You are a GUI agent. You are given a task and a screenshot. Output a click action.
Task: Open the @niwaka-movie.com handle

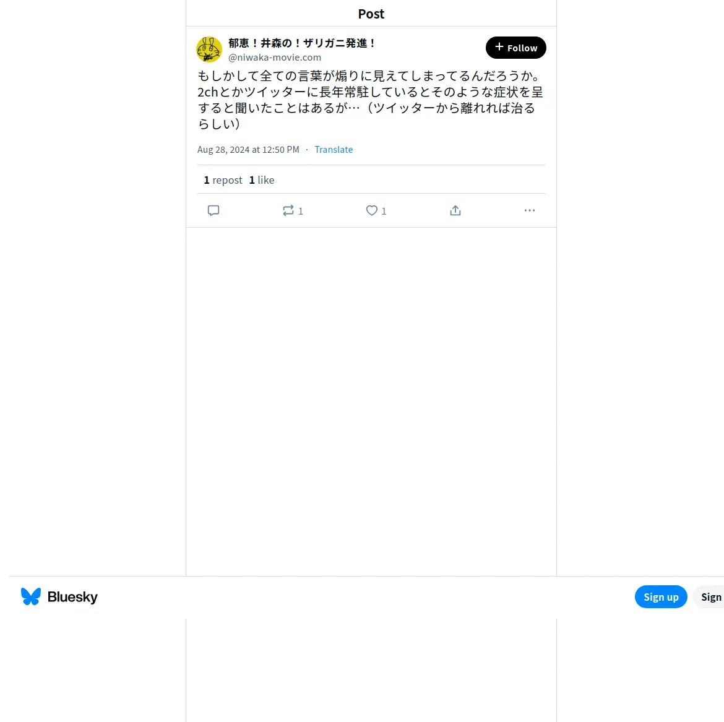pyautogui.click(x=275, y=58)
